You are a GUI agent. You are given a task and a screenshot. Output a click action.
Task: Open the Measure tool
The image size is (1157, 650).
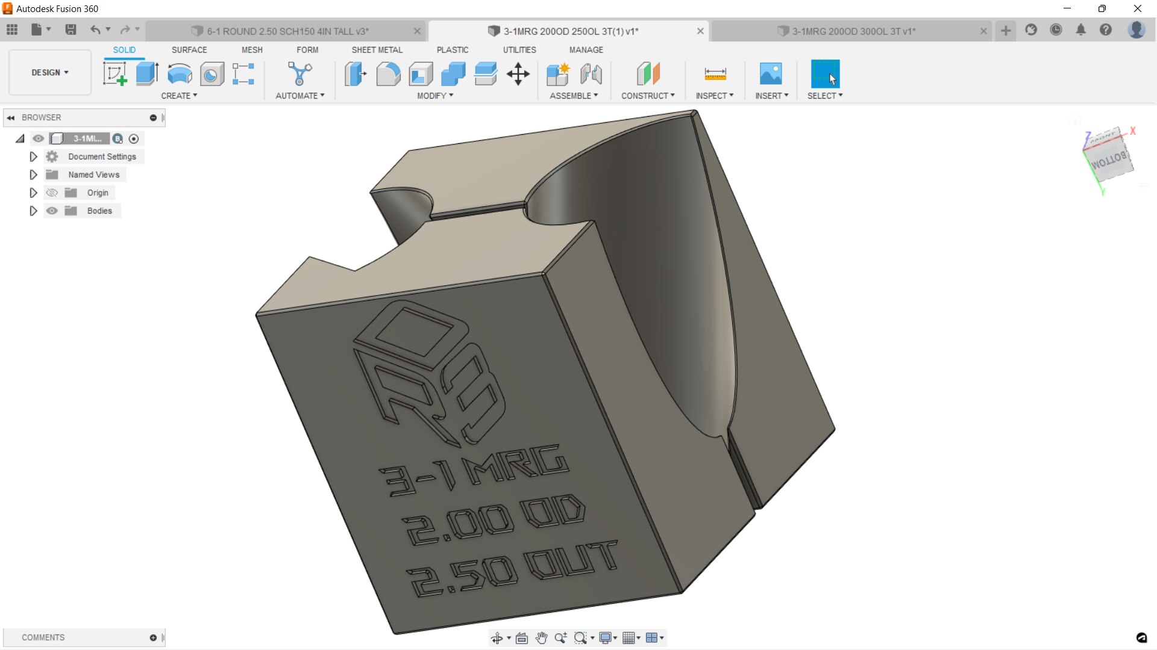pyautogui.click(x=715, y=74)
